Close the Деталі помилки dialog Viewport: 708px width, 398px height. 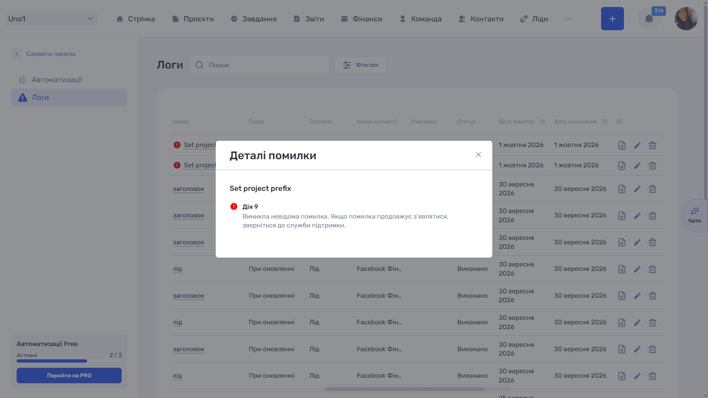click(x=478, y=155)
